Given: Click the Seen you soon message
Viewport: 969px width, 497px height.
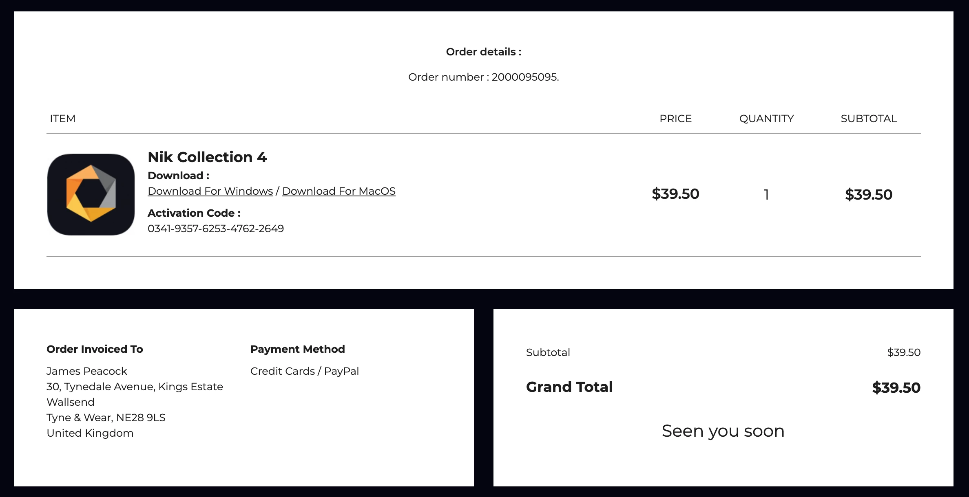Looking at the screenshot, I should [723, 431].
